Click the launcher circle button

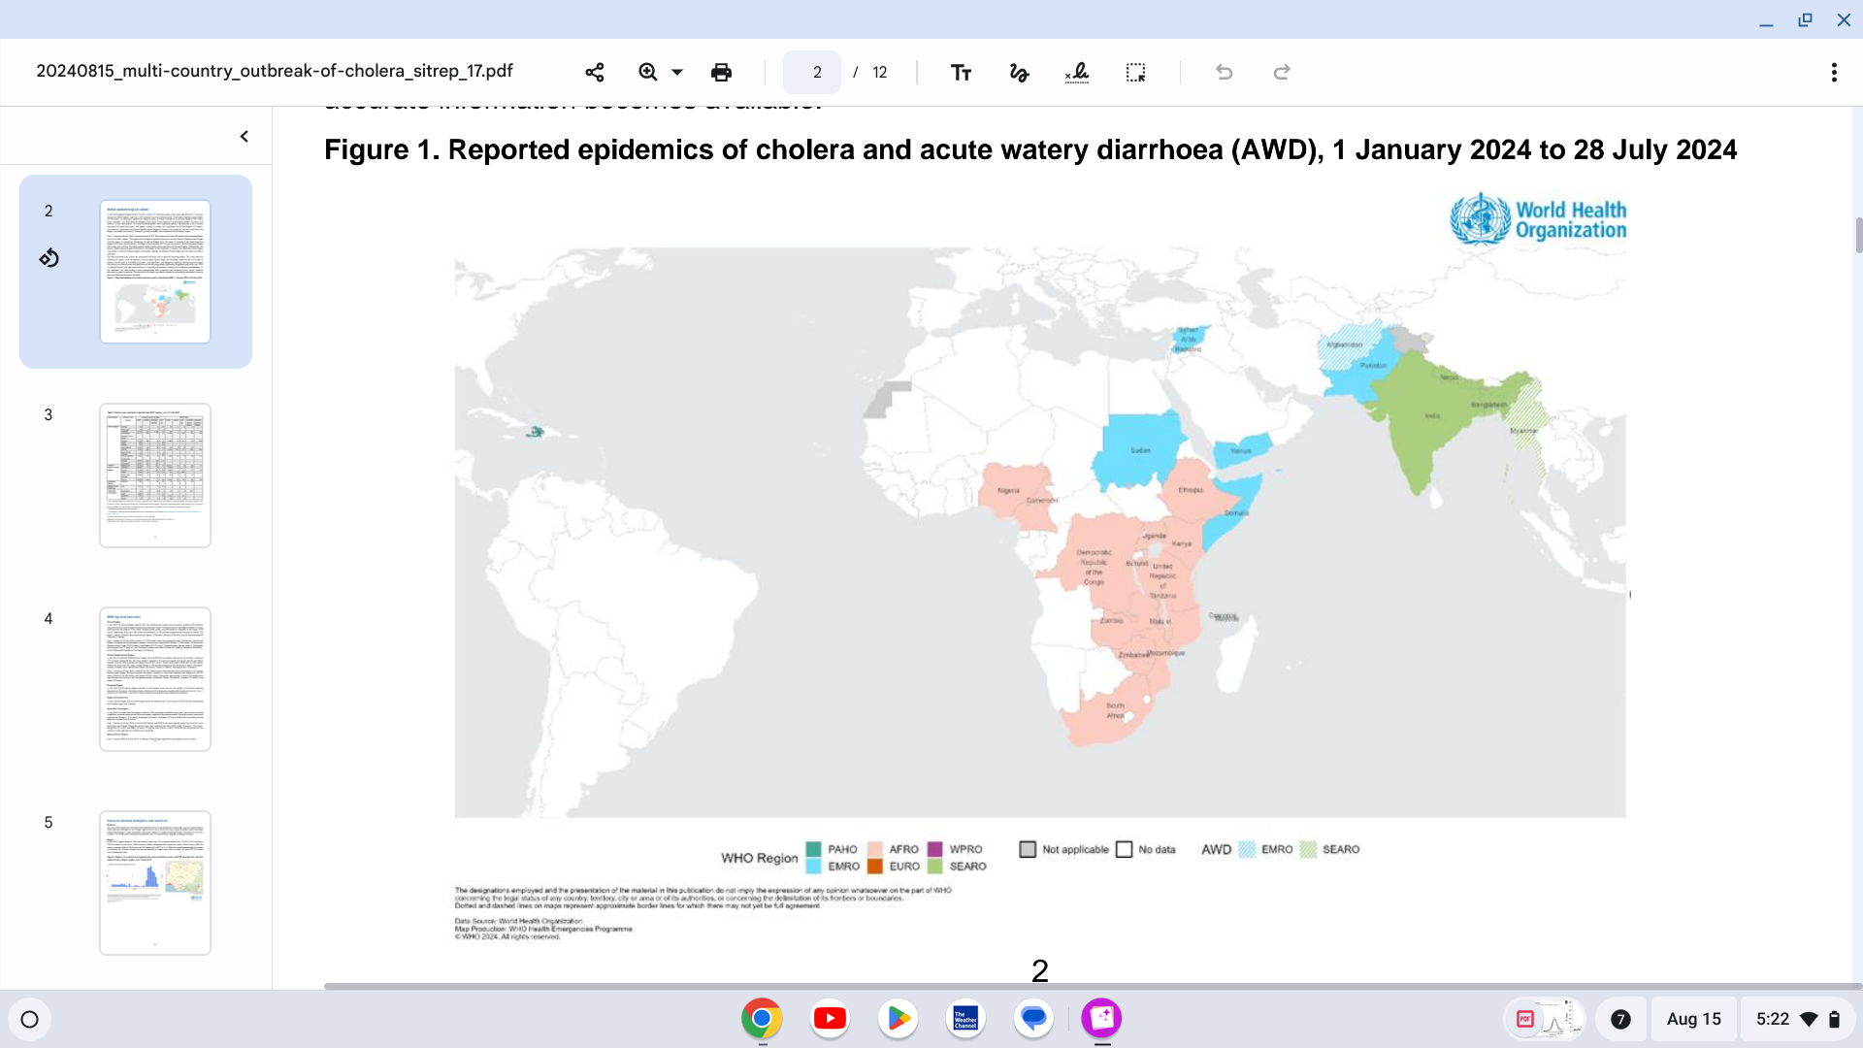[29, 1019]
